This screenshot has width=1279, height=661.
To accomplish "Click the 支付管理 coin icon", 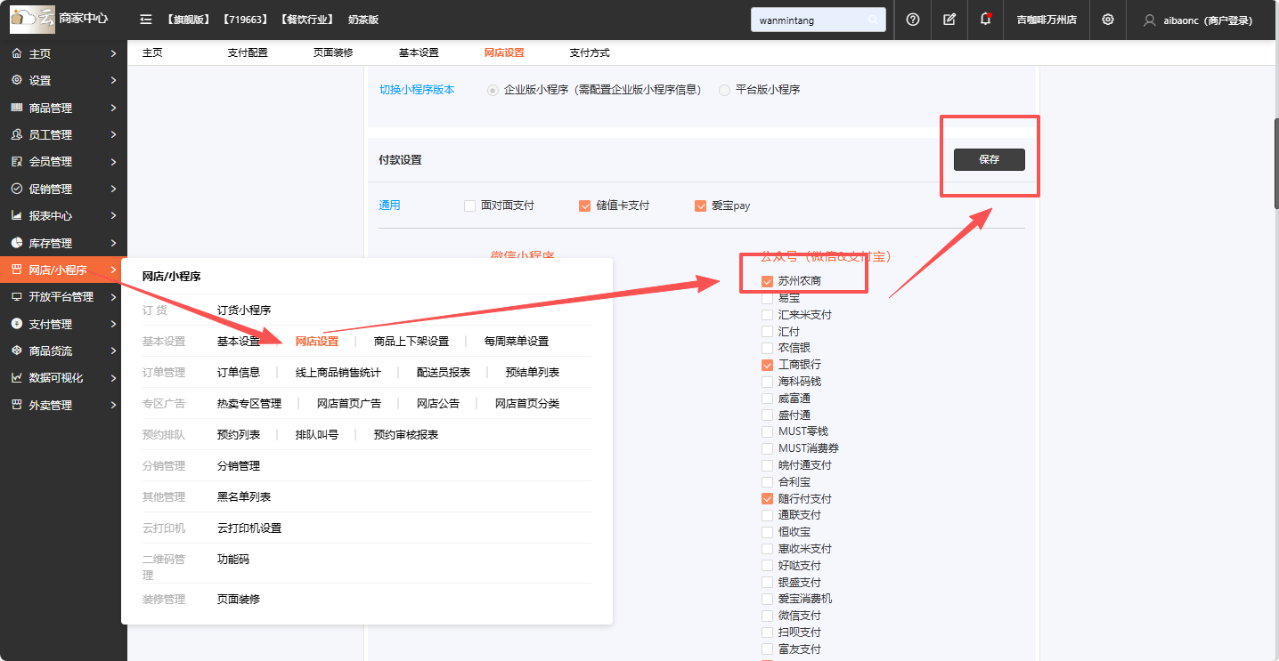I will pos(16,324).
